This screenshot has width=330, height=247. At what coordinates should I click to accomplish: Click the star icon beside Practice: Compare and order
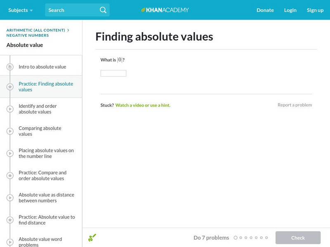(10, 175)
